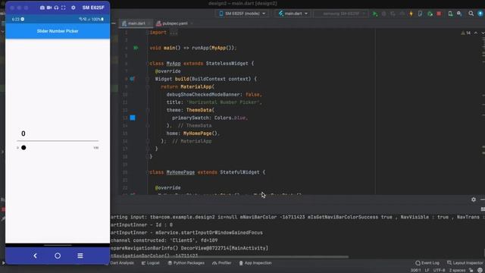The height and width of the screenshot is (273, 485).
Task: Open the main.dart run configuration dropdown
Action: click(x=293, y=14)
